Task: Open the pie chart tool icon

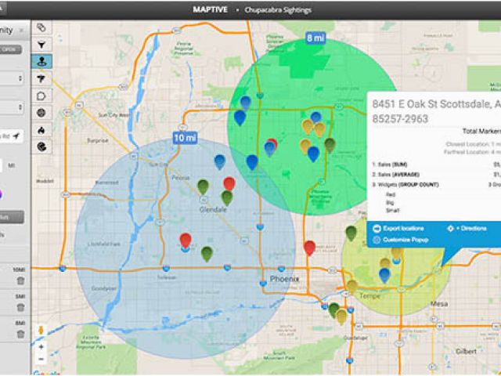Action: 41,147
